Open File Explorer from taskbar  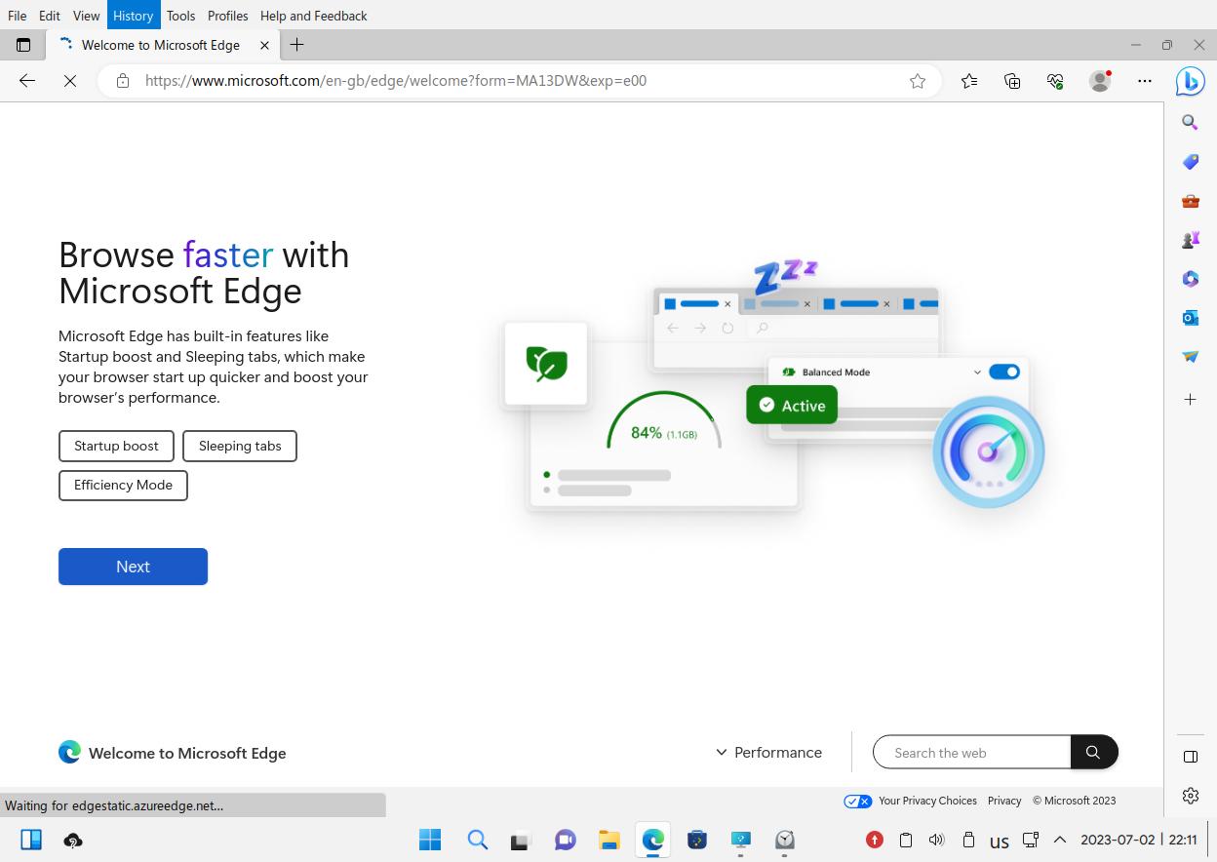pyautogui.click(x=609, y=840)
